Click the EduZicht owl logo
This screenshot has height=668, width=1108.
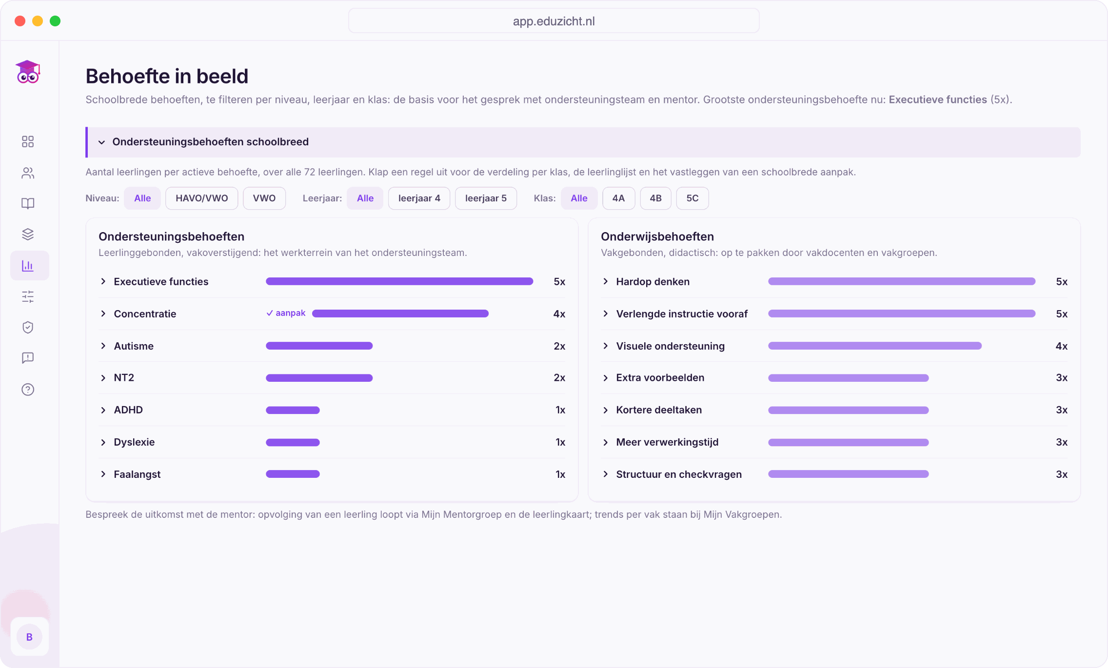[x=28, y=72]
